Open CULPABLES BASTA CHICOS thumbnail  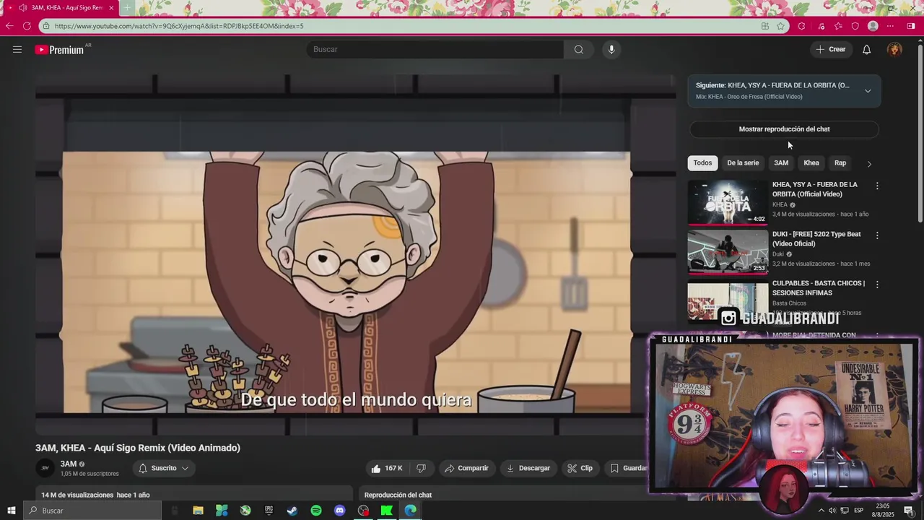pyautogui.click(x=728, y=301)
